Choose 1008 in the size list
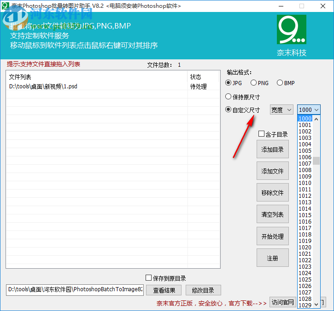The height and width of the screenshot is (311, 334). tap(305, 170)
